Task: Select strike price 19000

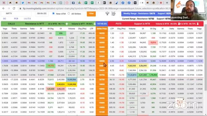Action: (x=102, y=103)
